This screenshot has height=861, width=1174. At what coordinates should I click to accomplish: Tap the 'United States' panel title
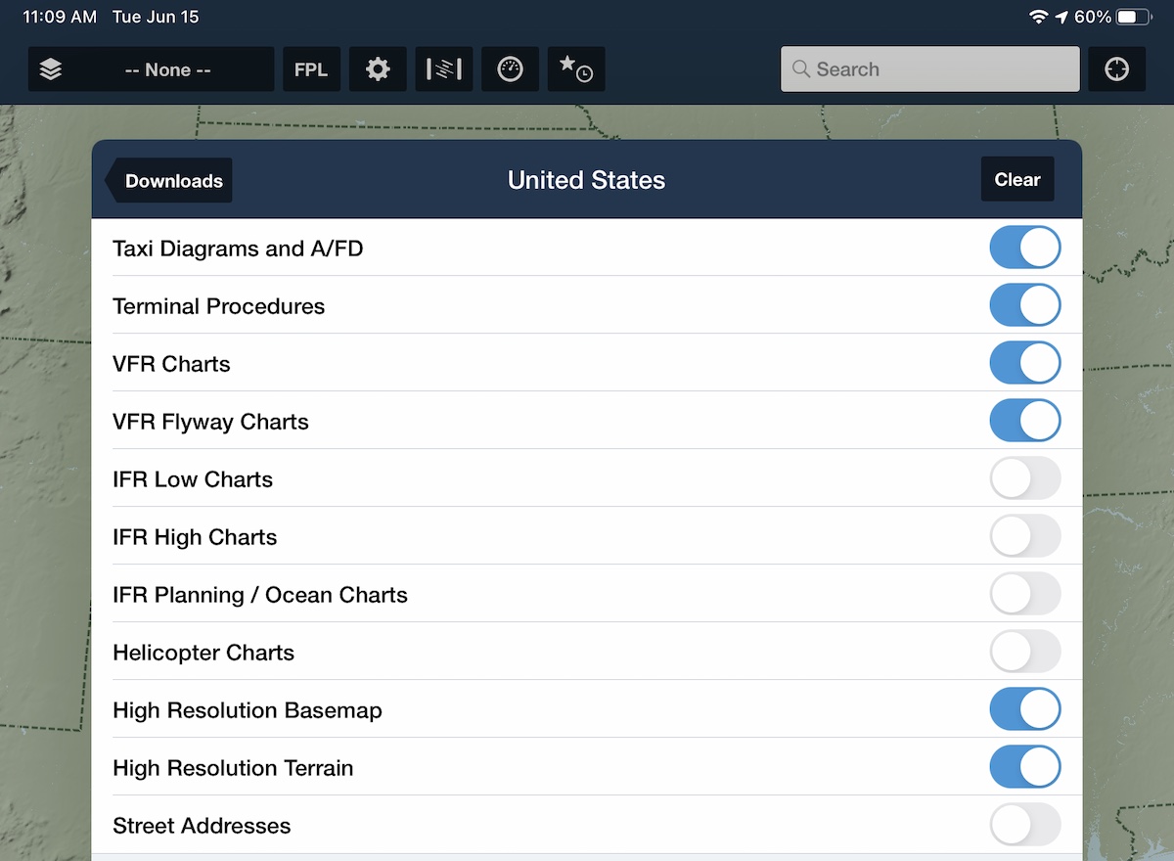tap(586, 180)
